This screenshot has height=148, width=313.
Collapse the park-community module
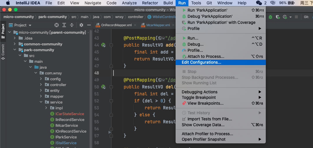15,50
